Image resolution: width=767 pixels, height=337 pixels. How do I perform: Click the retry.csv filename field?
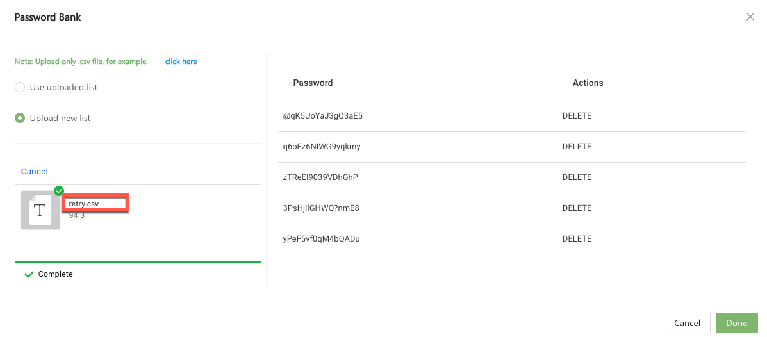point(96,204)
